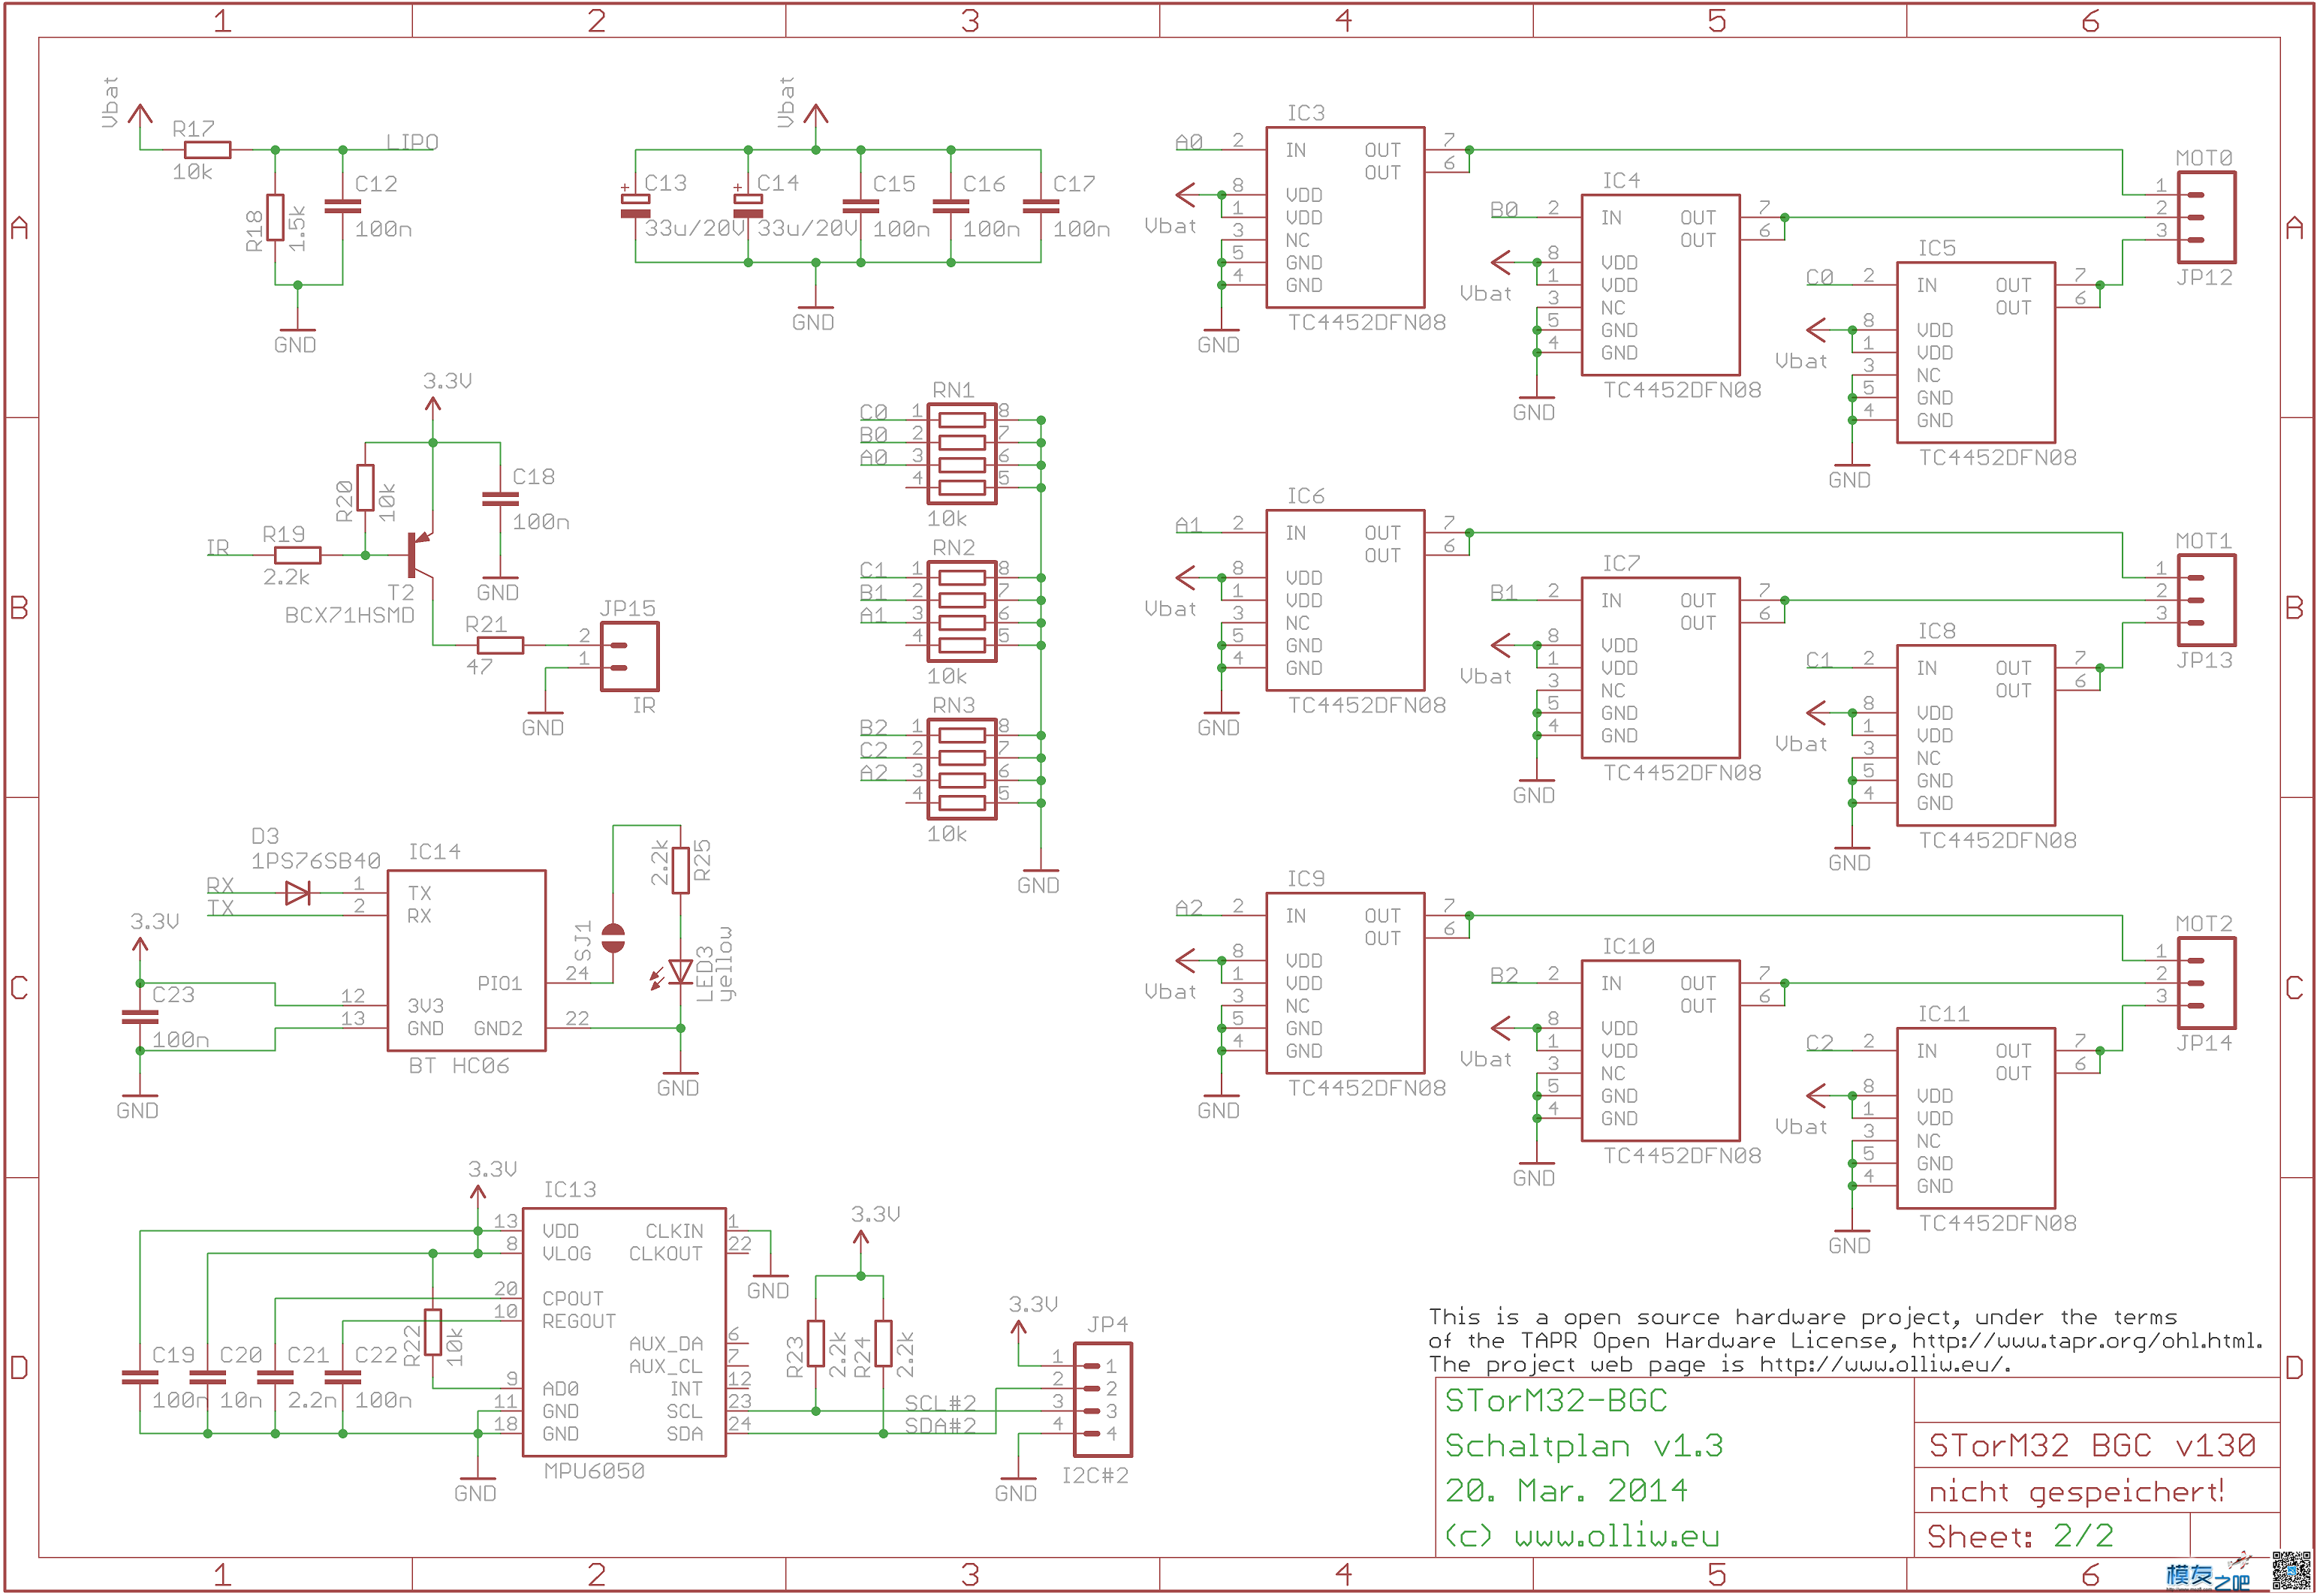Select the IC14 BT HC06 block
This screenshot has height=1596, width=2317.
point(467,961)
